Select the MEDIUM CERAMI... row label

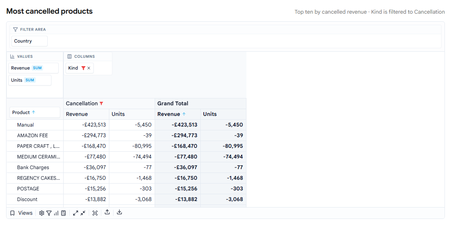(39, 157)
